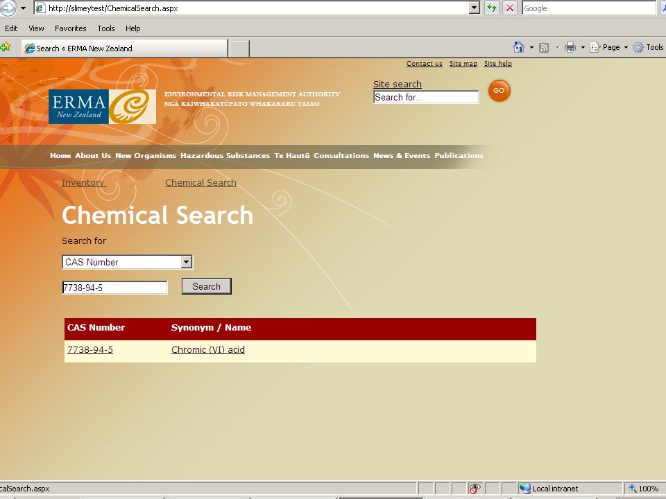The image size is (666, 499).
Task: Click the green Refresh page icon
Action: point(491,8)
